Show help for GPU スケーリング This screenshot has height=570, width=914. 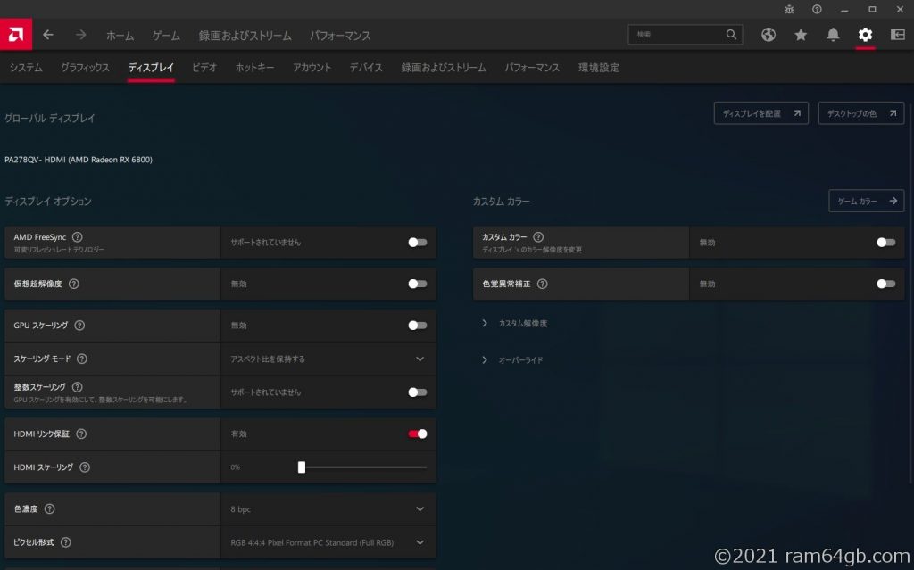coord(79,326)
